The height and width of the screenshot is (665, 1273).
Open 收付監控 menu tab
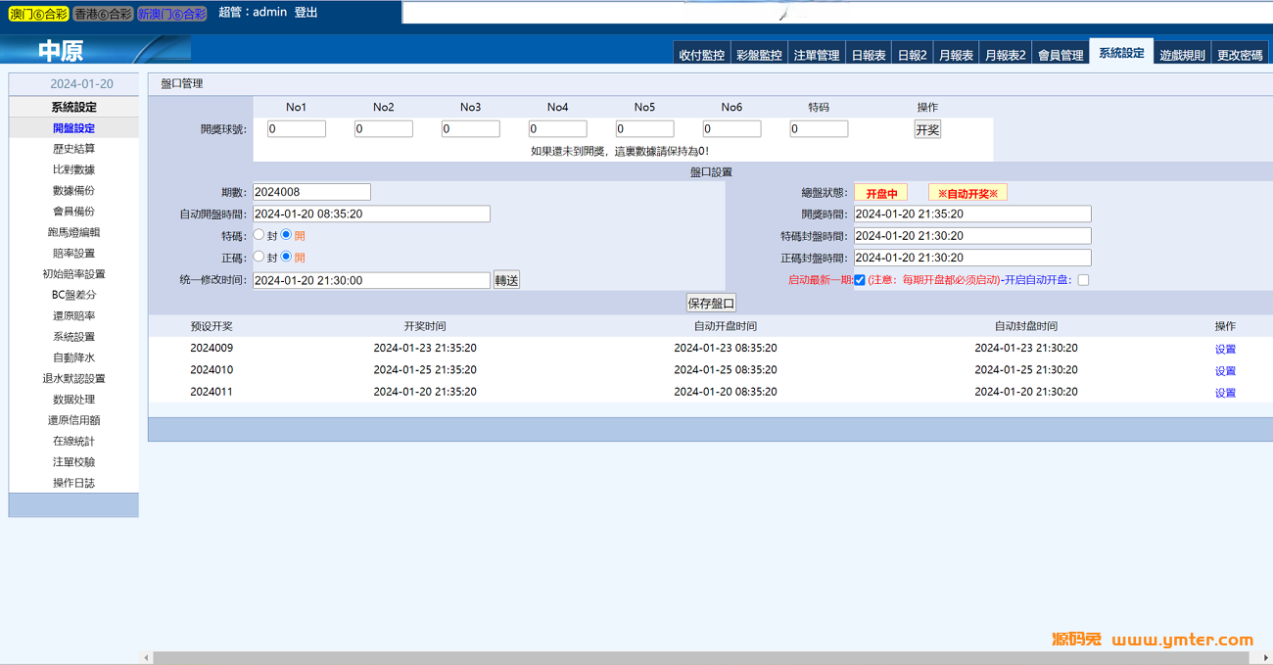point(702,55)
